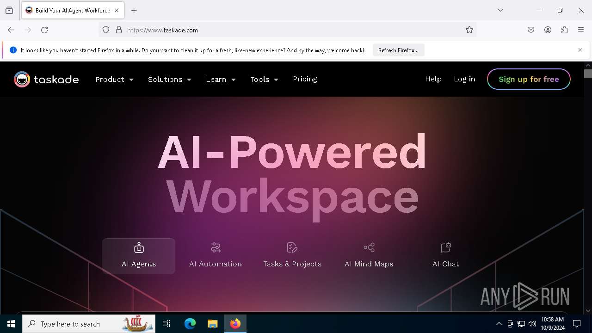Bookmark this page with the star icon
This screenshot has width=592, height=333.
click(469, 30)
